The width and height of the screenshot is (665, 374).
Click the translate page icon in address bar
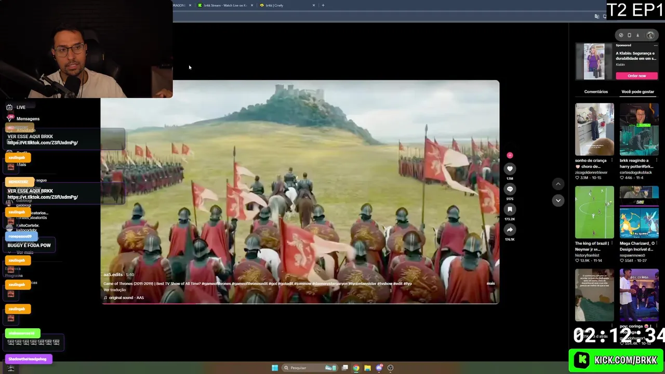pyautogui.click(x=597, y=17)
